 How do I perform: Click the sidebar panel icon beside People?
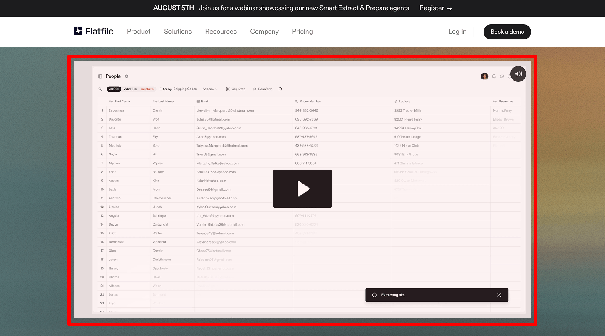[x=100, y=76]
